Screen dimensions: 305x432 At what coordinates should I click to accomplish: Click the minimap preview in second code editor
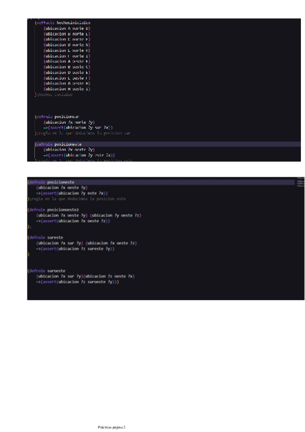(300, 182)
